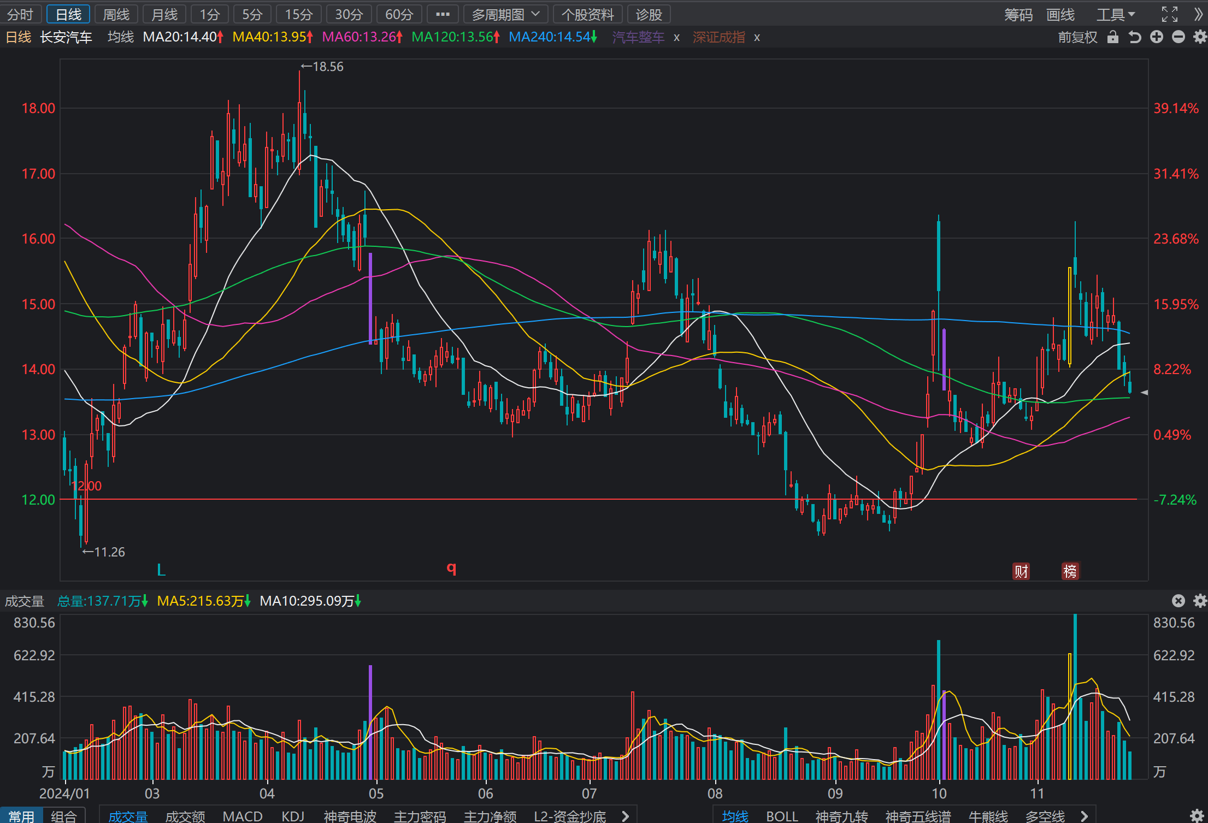Click the double-chevron collapse panel icon
Image resolution: width=1208 pixels, height=823 pixels.
[x=1198, y=14]
